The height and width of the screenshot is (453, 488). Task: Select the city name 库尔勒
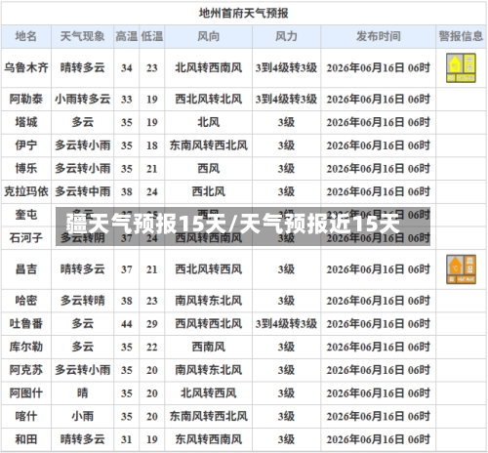point(26,347)
